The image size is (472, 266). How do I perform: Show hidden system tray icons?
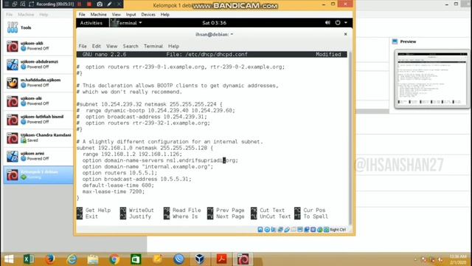pyautogui.click(x=416, y=259)
